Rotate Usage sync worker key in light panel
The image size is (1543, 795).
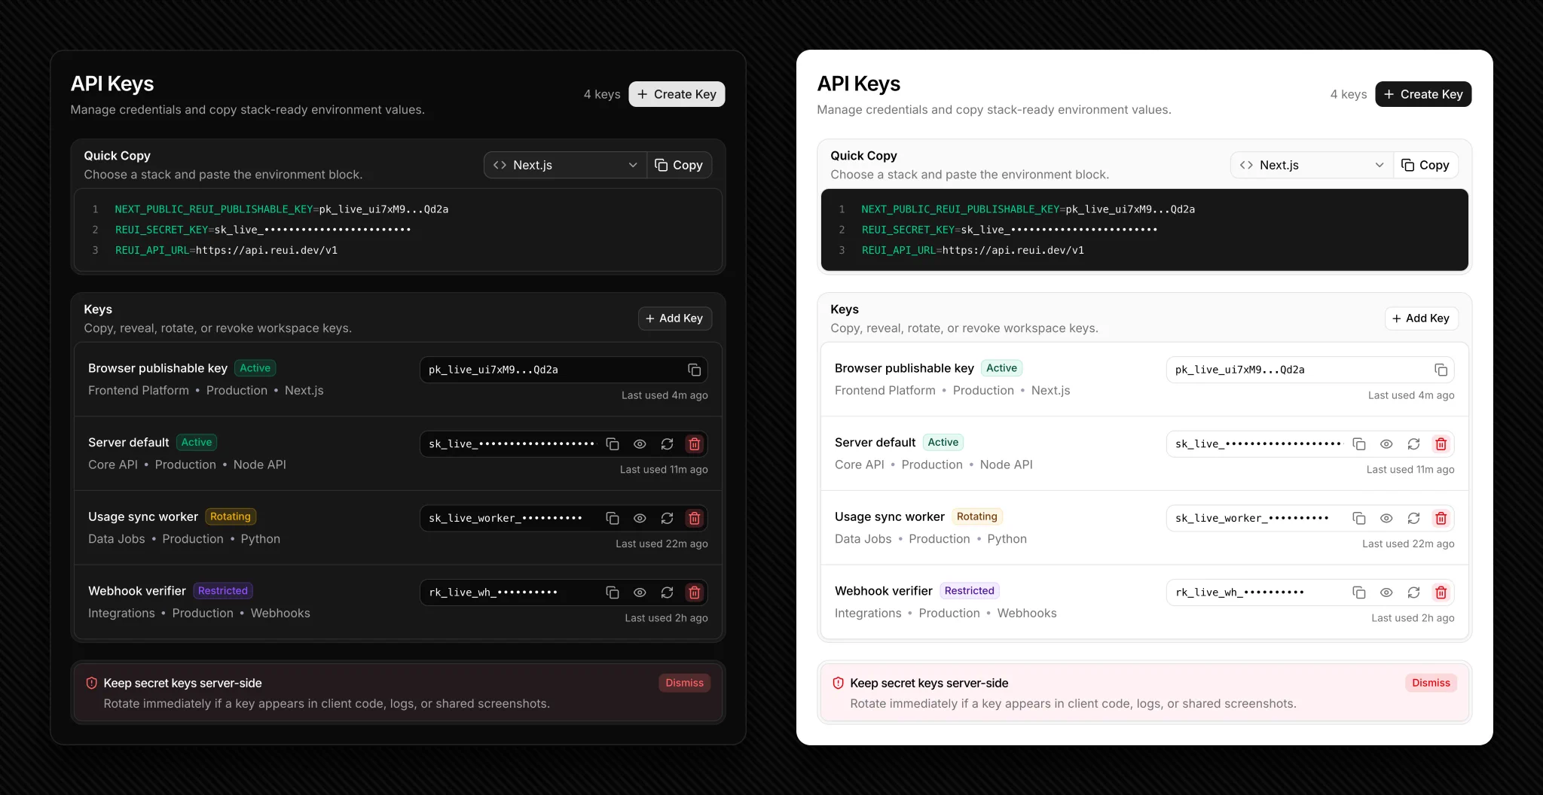(1413, 518)
